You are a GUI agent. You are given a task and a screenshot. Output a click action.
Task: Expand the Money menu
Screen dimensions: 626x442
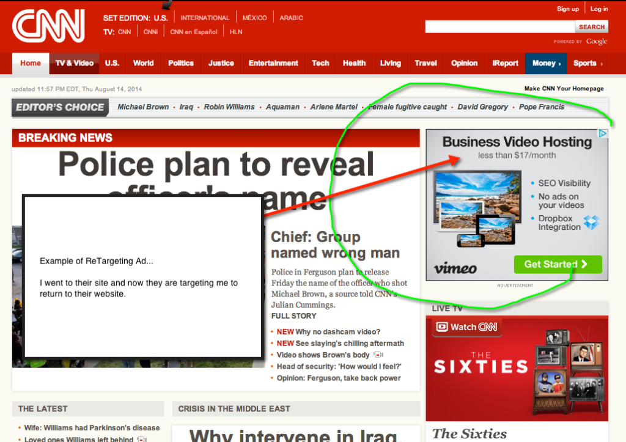[546, 63]
